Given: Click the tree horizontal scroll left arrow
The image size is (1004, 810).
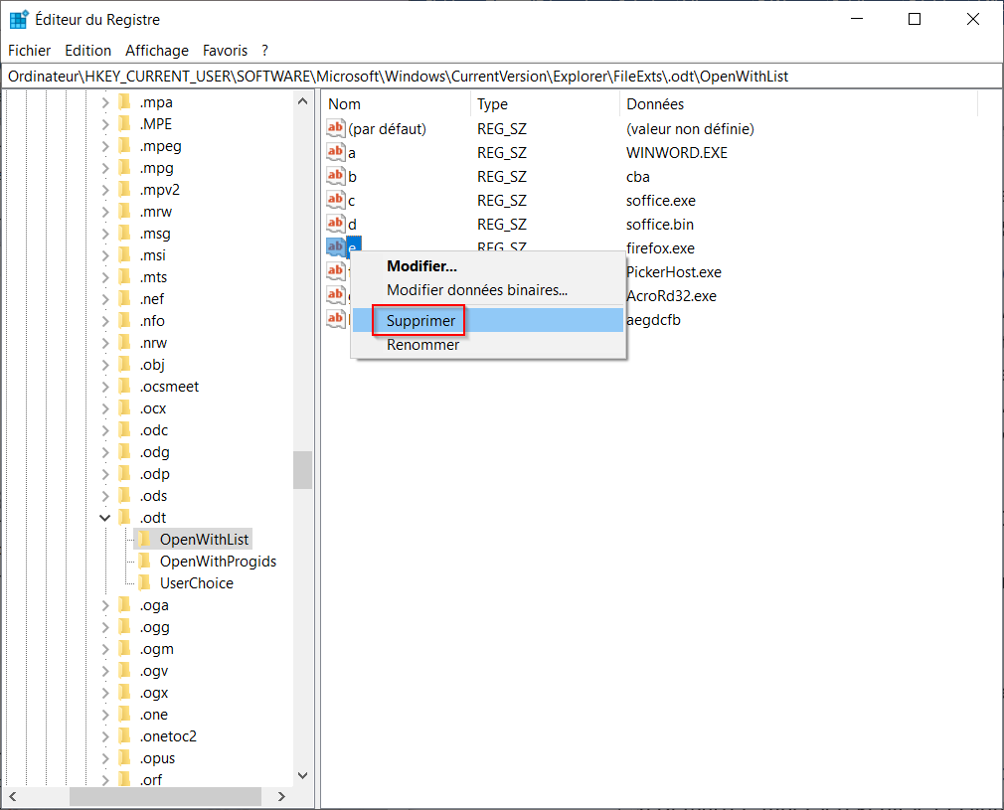Looking at the screenshot, I should pyautogui.click(x=13, y=796).
